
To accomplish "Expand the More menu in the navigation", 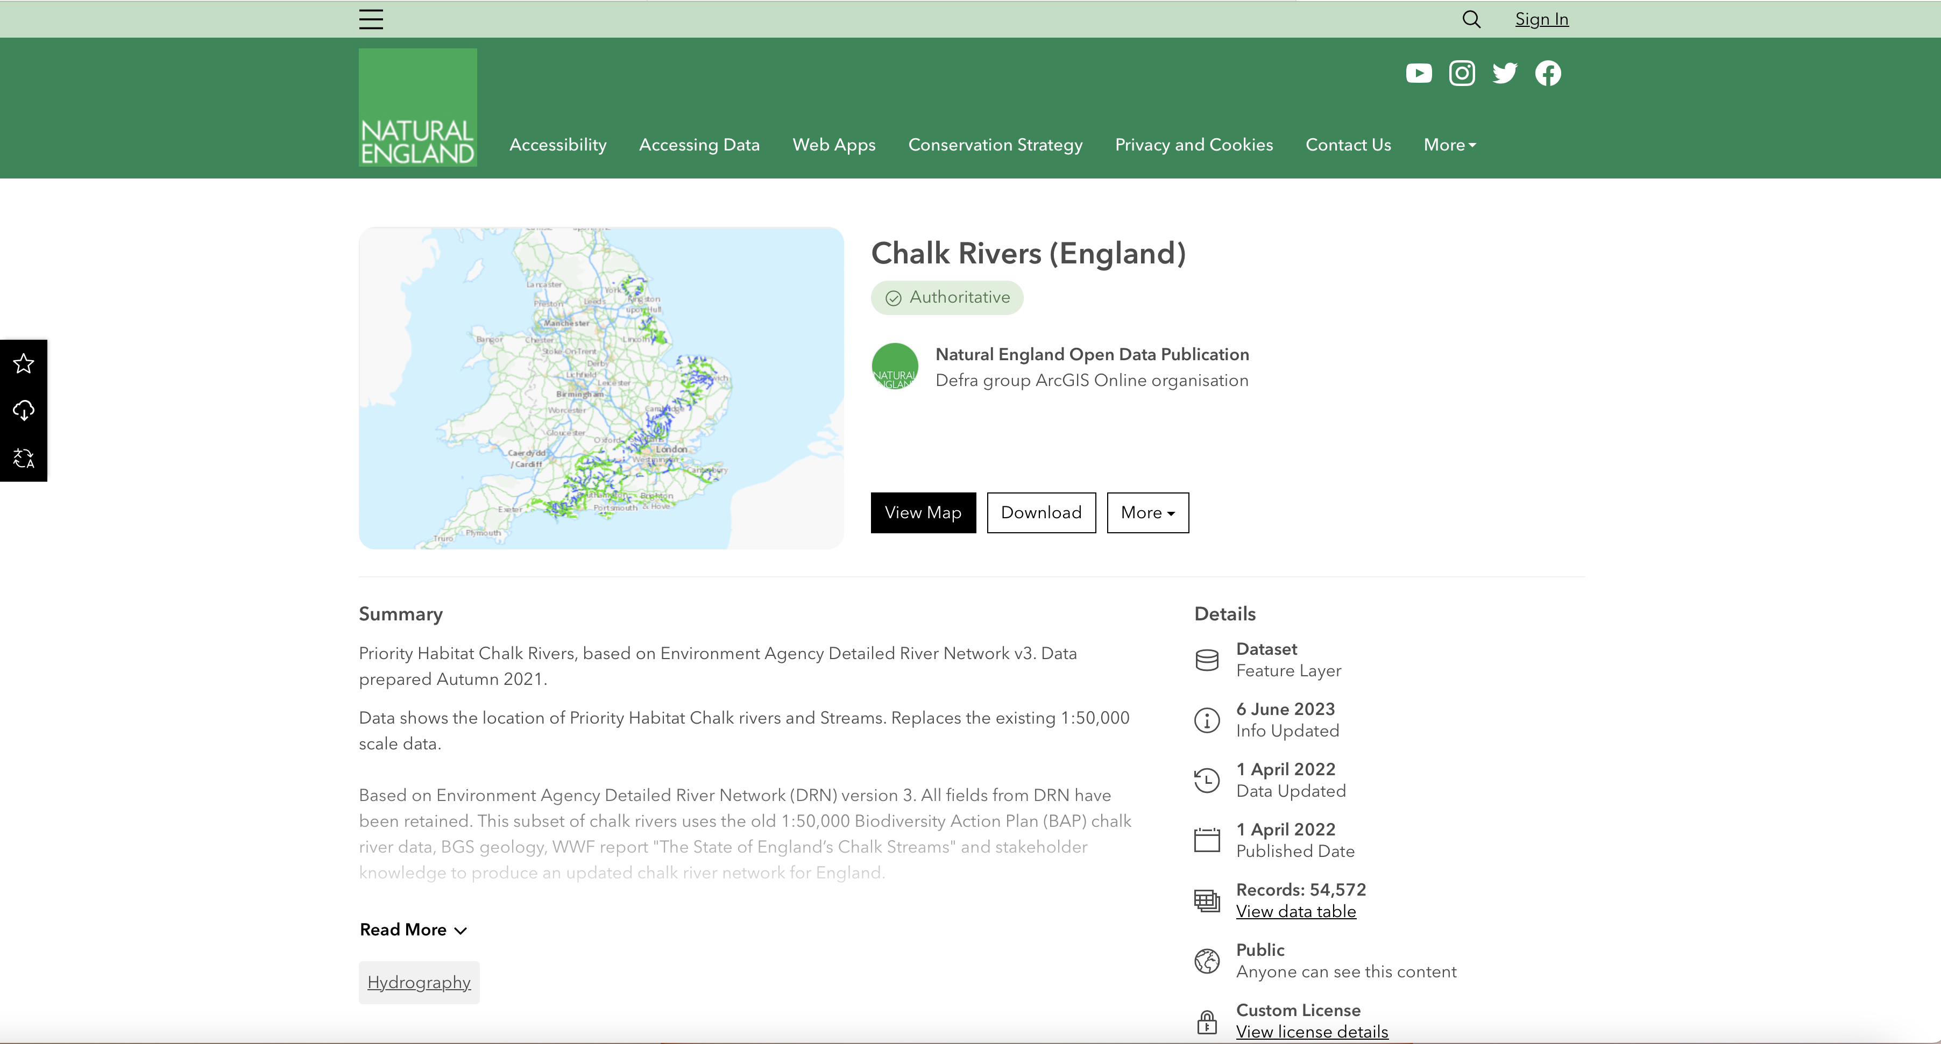I will 1448,145.
